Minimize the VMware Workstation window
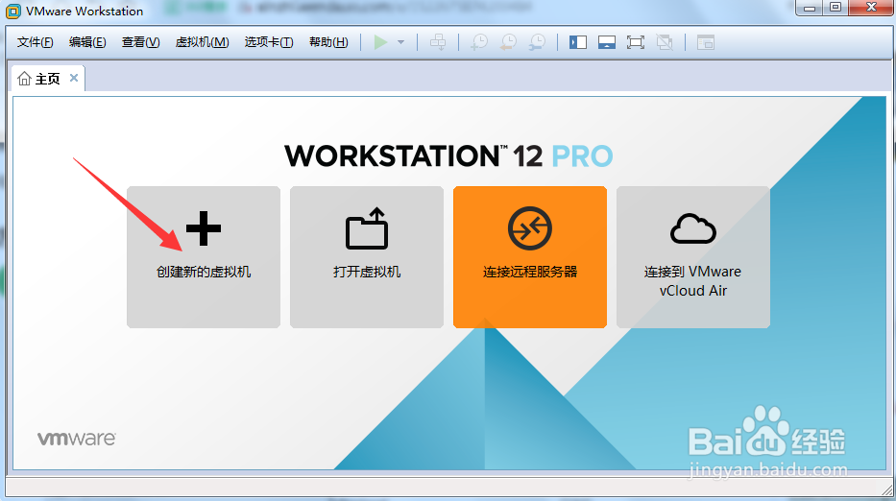The width and height of the screenshot is (896, 501). [x=810, y=8]
